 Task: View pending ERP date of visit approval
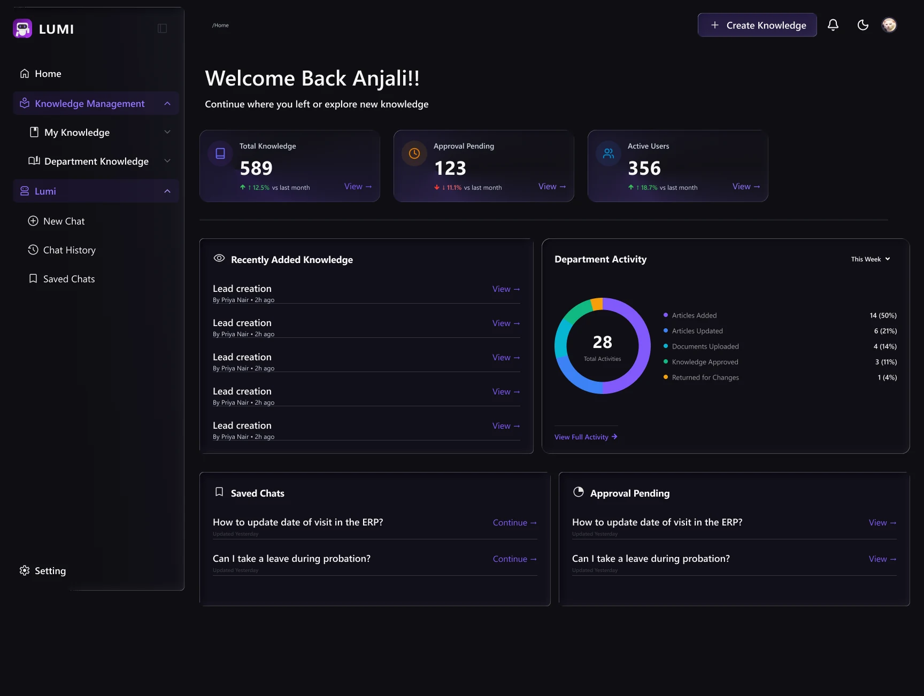pos(882,523)
